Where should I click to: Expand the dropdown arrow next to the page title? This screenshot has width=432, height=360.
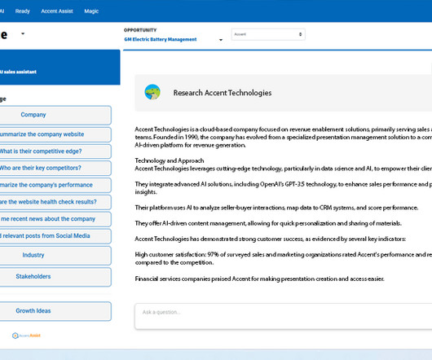[x=23, y=34]
